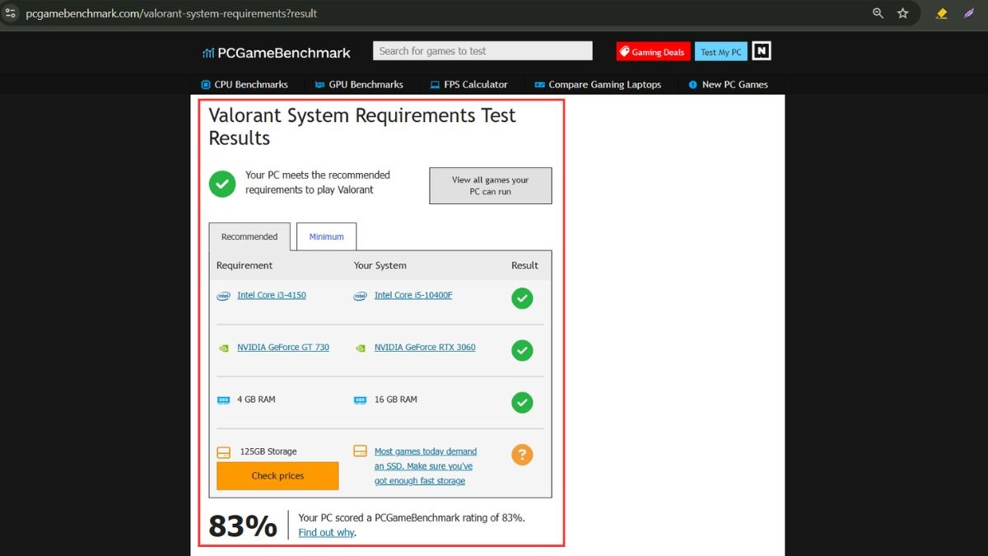Click View all games your PC can run
This screenshot has height=556, width=988.
click(491, 185)
